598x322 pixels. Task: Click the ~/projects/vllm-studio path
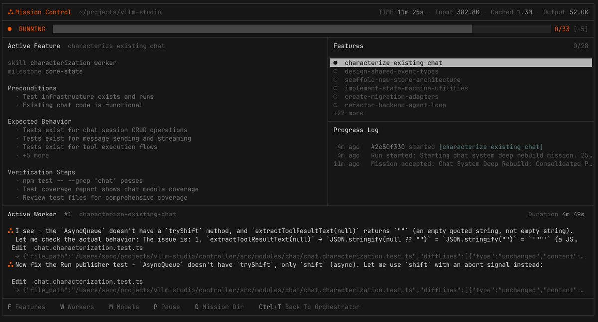tap(120, 12)
